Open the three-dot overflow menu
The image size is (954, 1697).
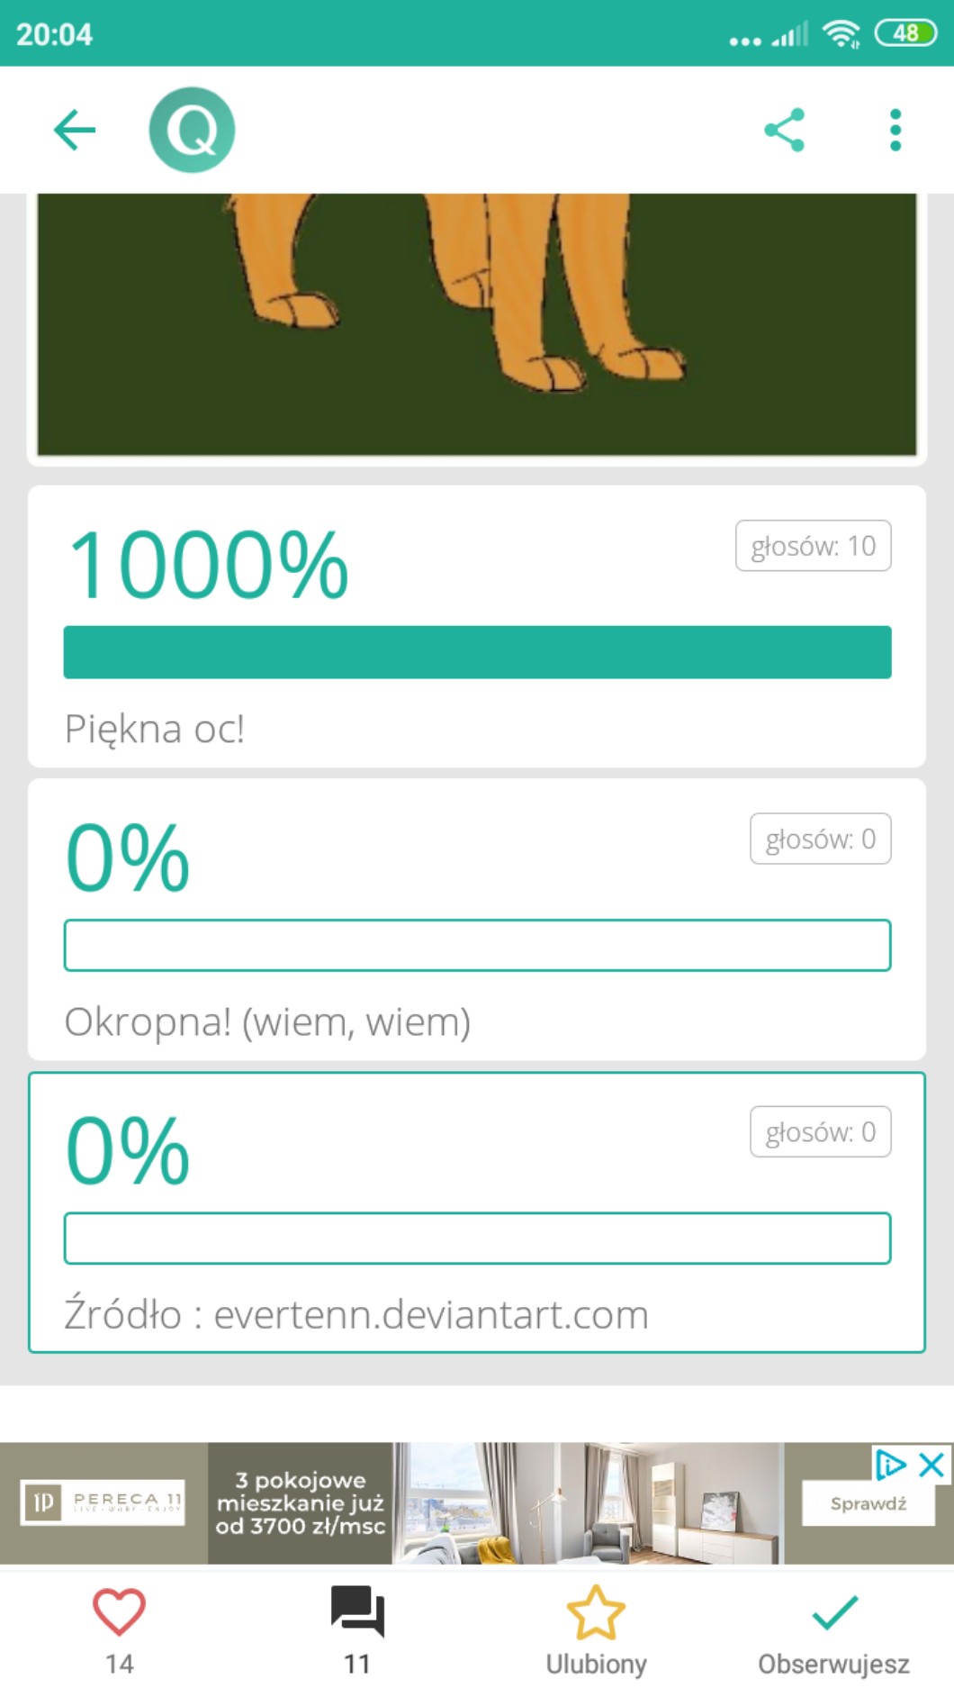coord(895,131)
